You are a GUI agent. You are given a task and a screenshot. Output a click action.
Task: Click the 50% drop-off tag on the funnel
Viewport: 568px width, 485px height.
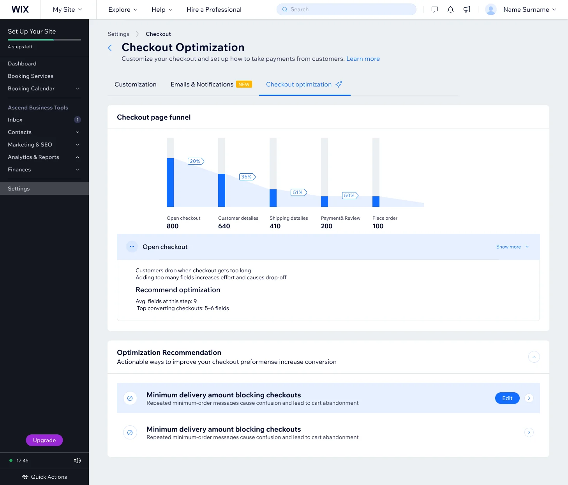[x=350, y=196]
